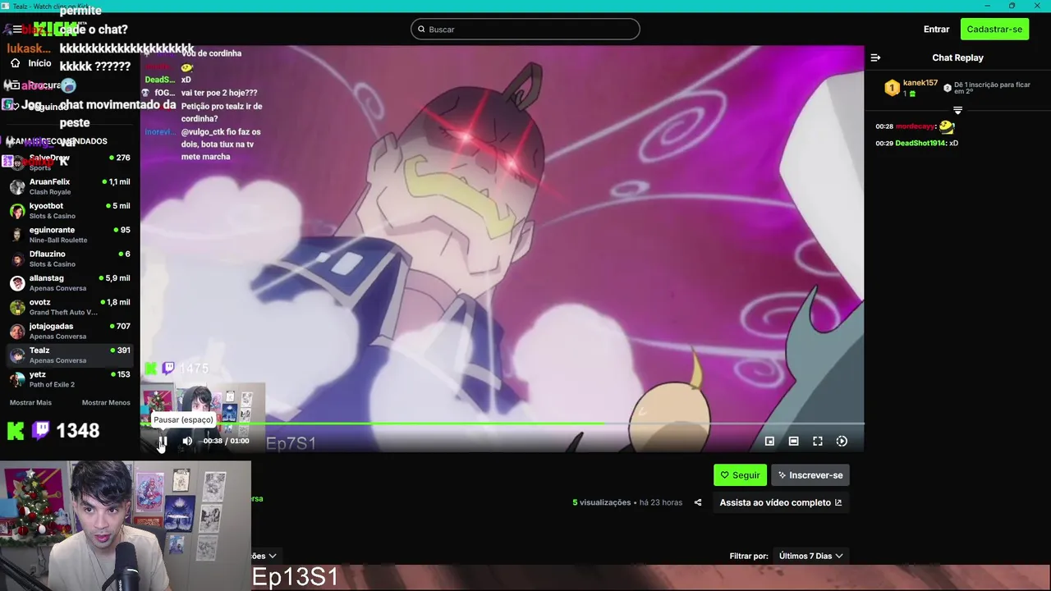Share the clip via share icon
This screenshot has height=591, width=1051.
698,502
